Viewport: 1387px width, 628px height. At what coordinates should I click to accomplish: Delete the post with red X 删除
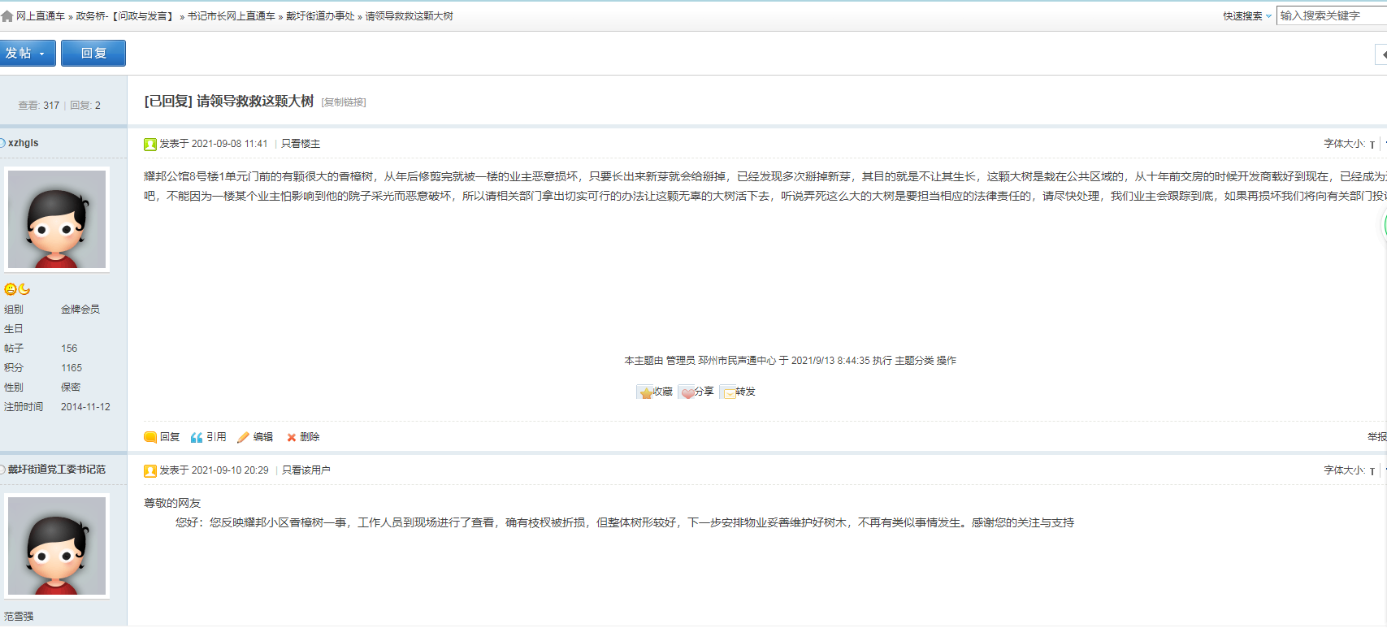point(292,437)
